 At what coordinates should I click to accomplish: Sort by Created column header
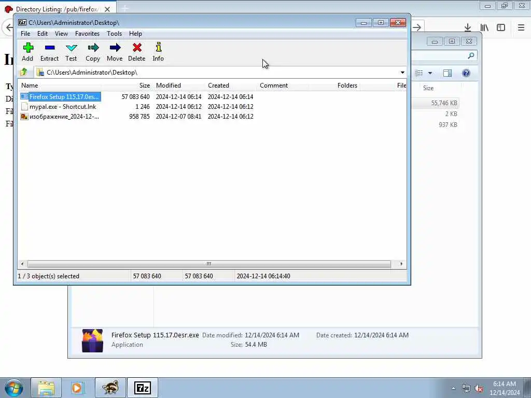[231, 86]
